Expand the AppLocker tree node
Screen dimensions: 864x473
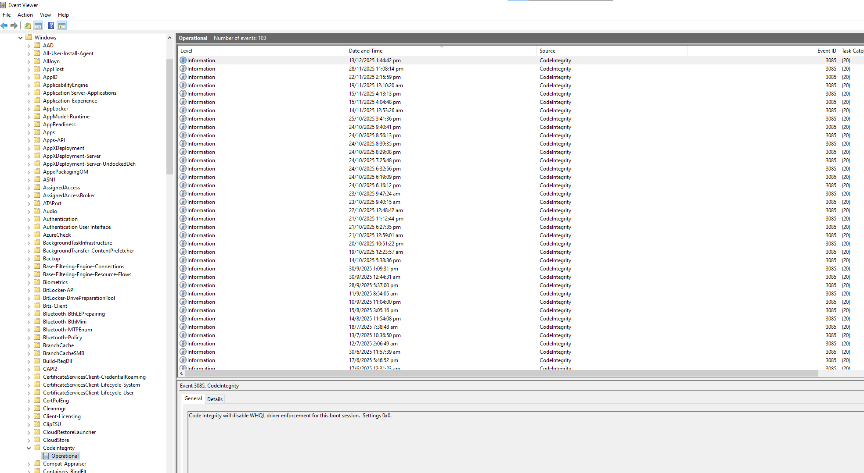tap(29, 109)
